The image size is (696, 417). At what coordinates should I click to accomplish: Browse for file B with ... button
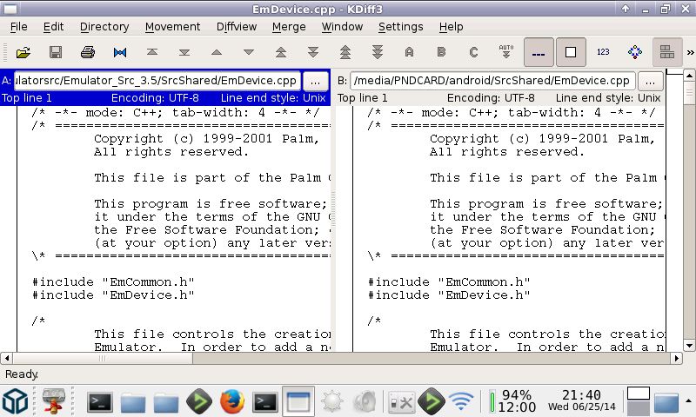coord(651,81)
